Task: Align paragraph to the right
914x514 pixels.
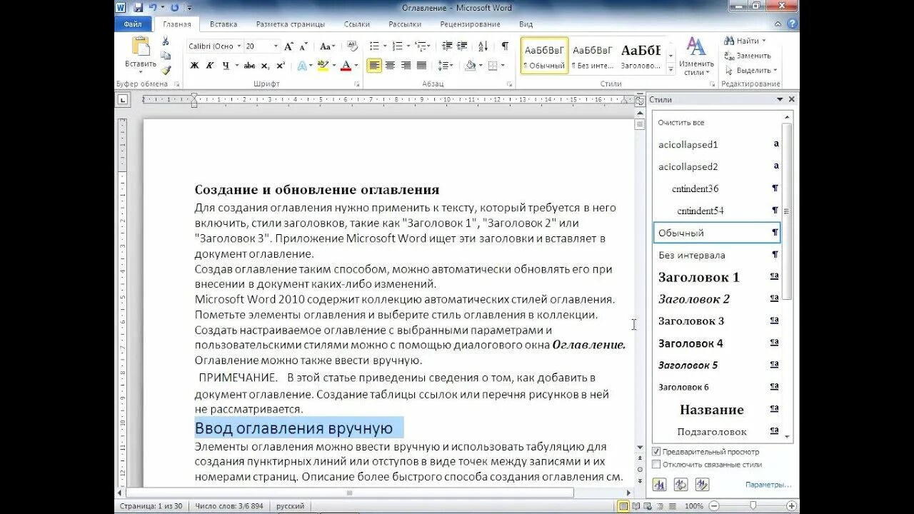Action: [406, 66]
